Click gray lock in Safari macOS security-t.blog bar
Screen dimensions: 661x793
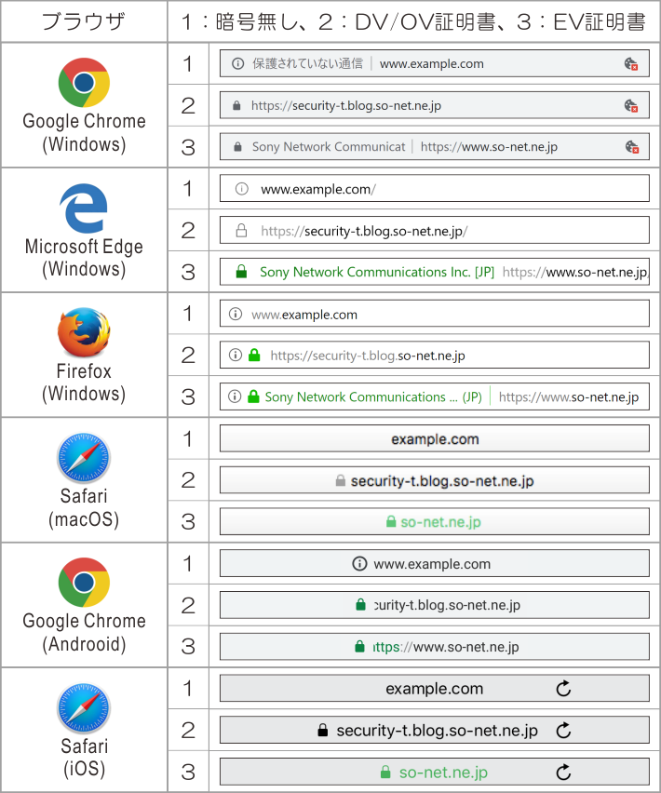[x=340, y=481]
